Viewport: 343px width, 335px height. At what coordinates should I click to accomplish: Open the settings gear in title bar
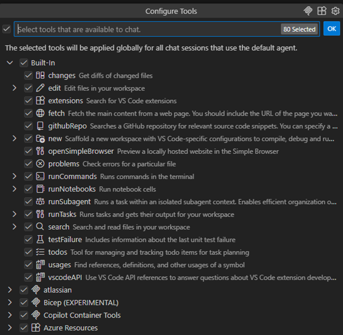coord(335,11)
